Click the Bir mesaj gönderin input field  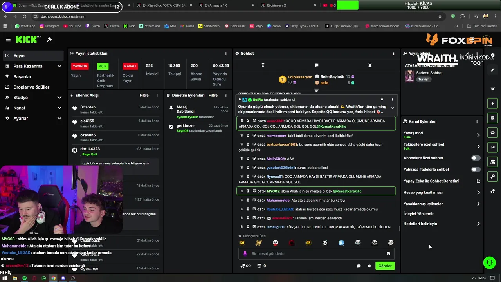click(316, 253)
